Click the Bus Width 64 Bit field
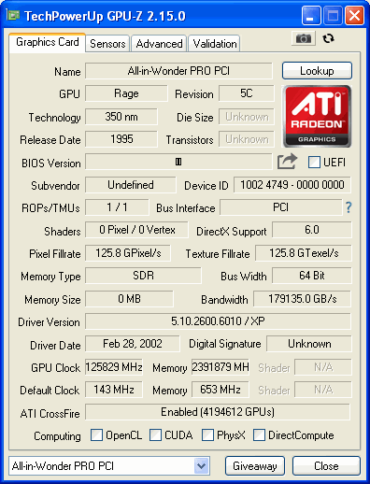Image resolution: width=370 pixels, height=484 pixels. pos(312,276)
